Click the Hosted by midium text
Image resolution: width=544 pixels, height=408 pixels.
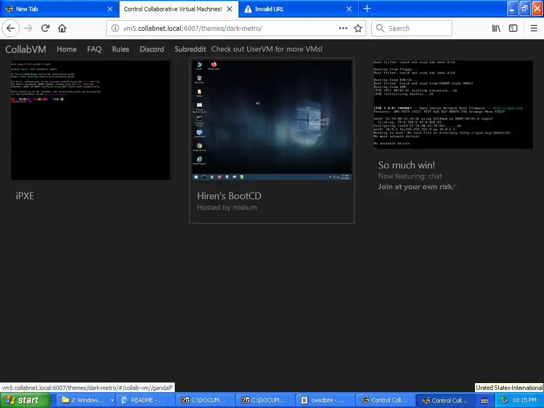click(x=227, y=208)
